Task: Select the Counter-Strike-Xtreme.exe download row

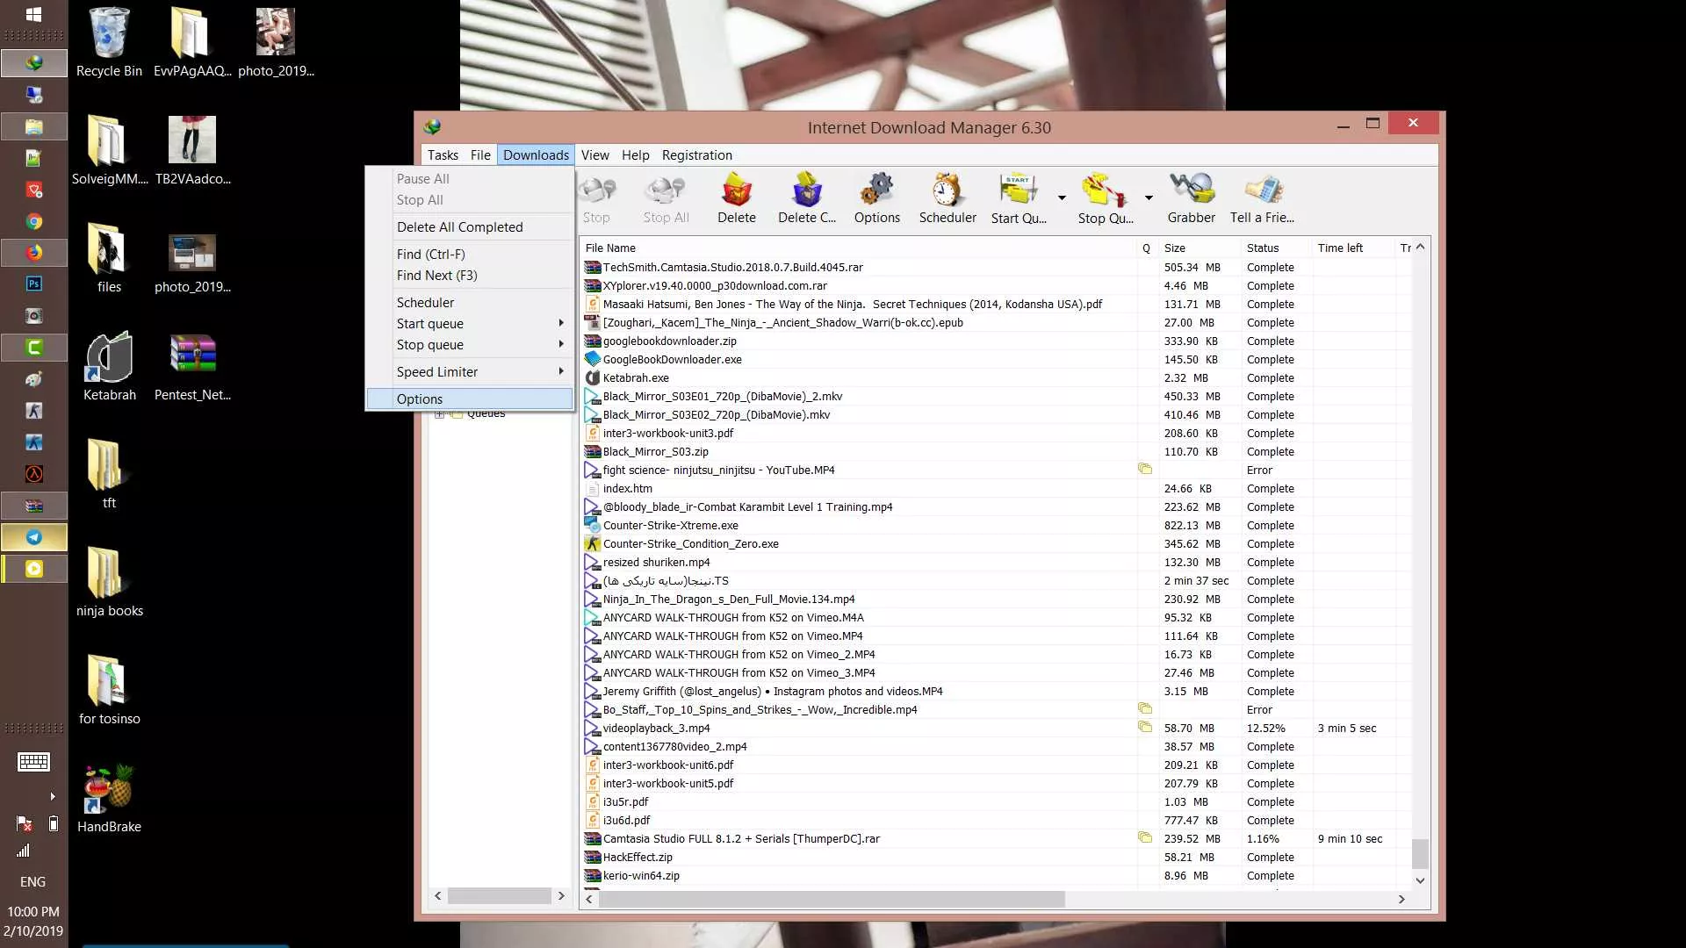Action: pyautogui.click(x=997, y=525)
